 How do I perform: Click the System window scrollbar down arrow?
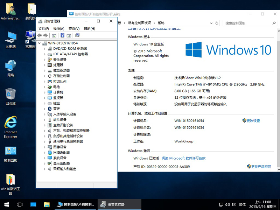278,169
